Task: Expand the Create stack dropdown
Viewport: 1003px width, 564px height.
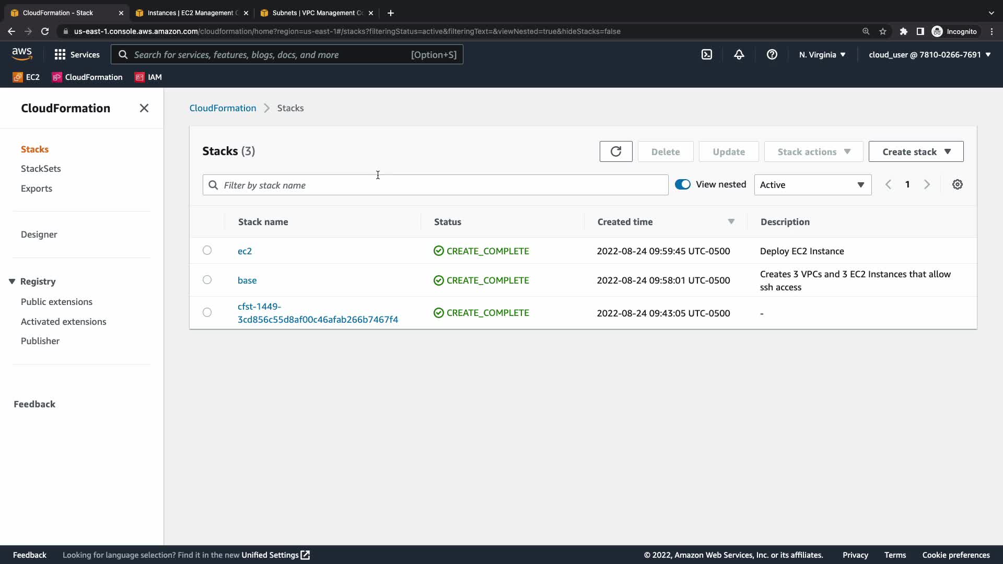Action: tap(916, 151)
